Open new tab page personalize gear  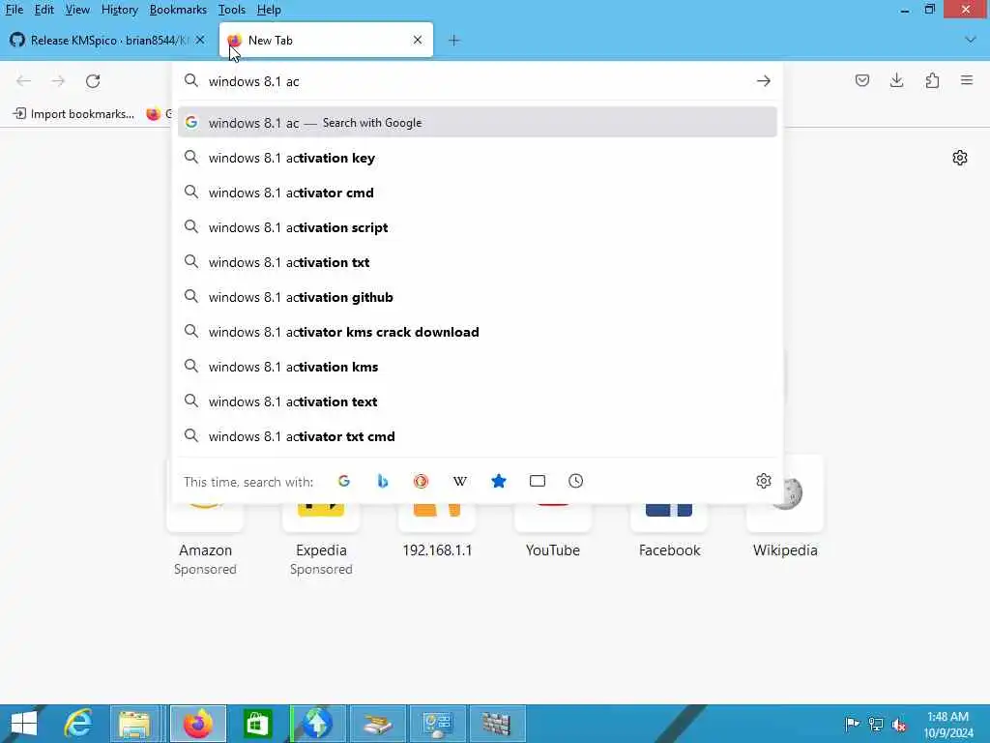(x=960, y=158)
